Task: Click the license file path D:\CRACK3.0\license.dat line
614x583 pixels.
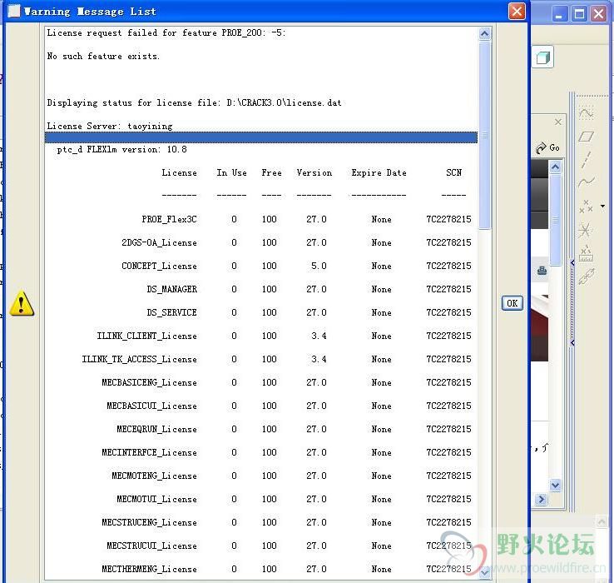Action: click(194, 102)
